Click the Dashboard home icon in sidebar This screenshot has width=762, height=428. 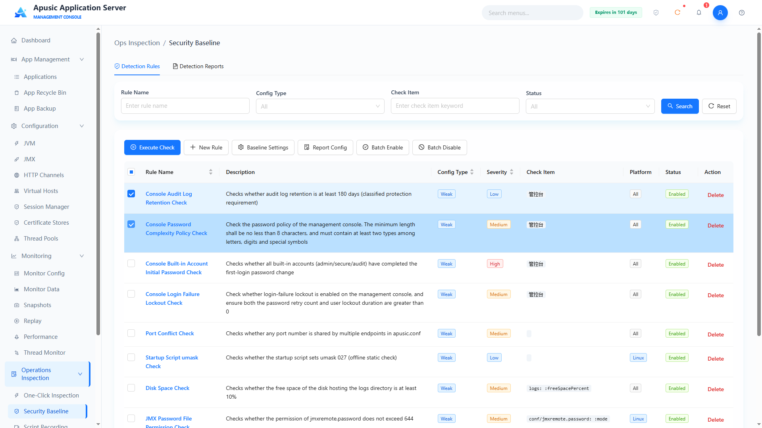pyautogui.click(x=14, y=40)
